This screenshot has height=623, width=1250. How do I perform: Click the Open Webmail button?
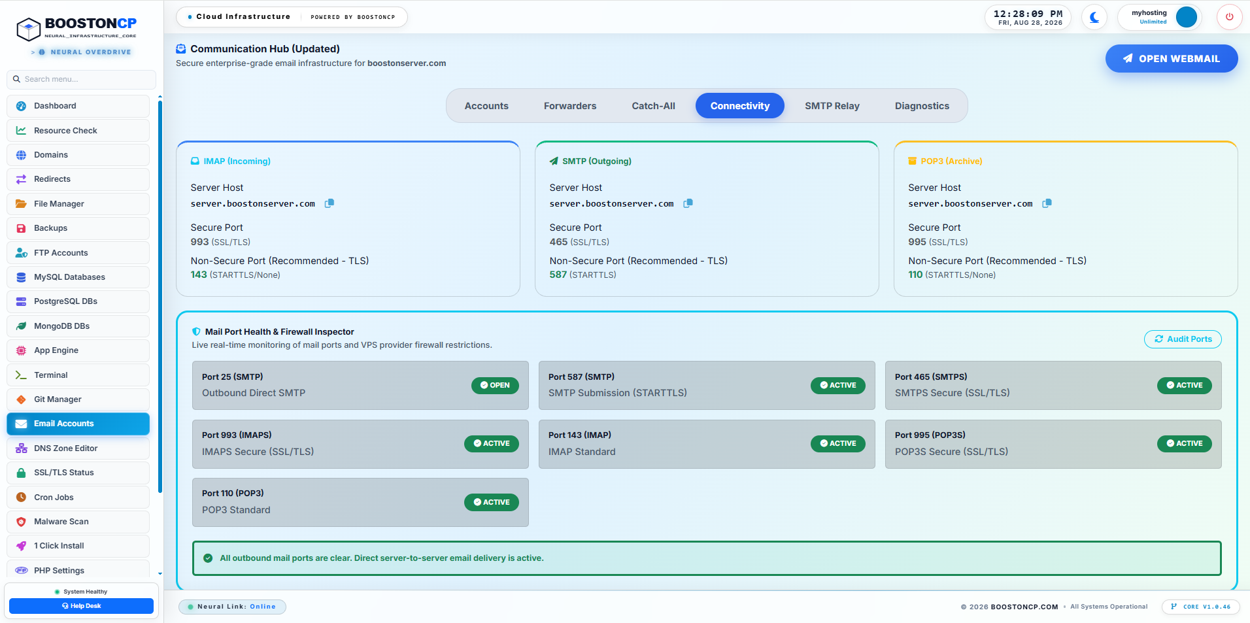coord(1171,59)
